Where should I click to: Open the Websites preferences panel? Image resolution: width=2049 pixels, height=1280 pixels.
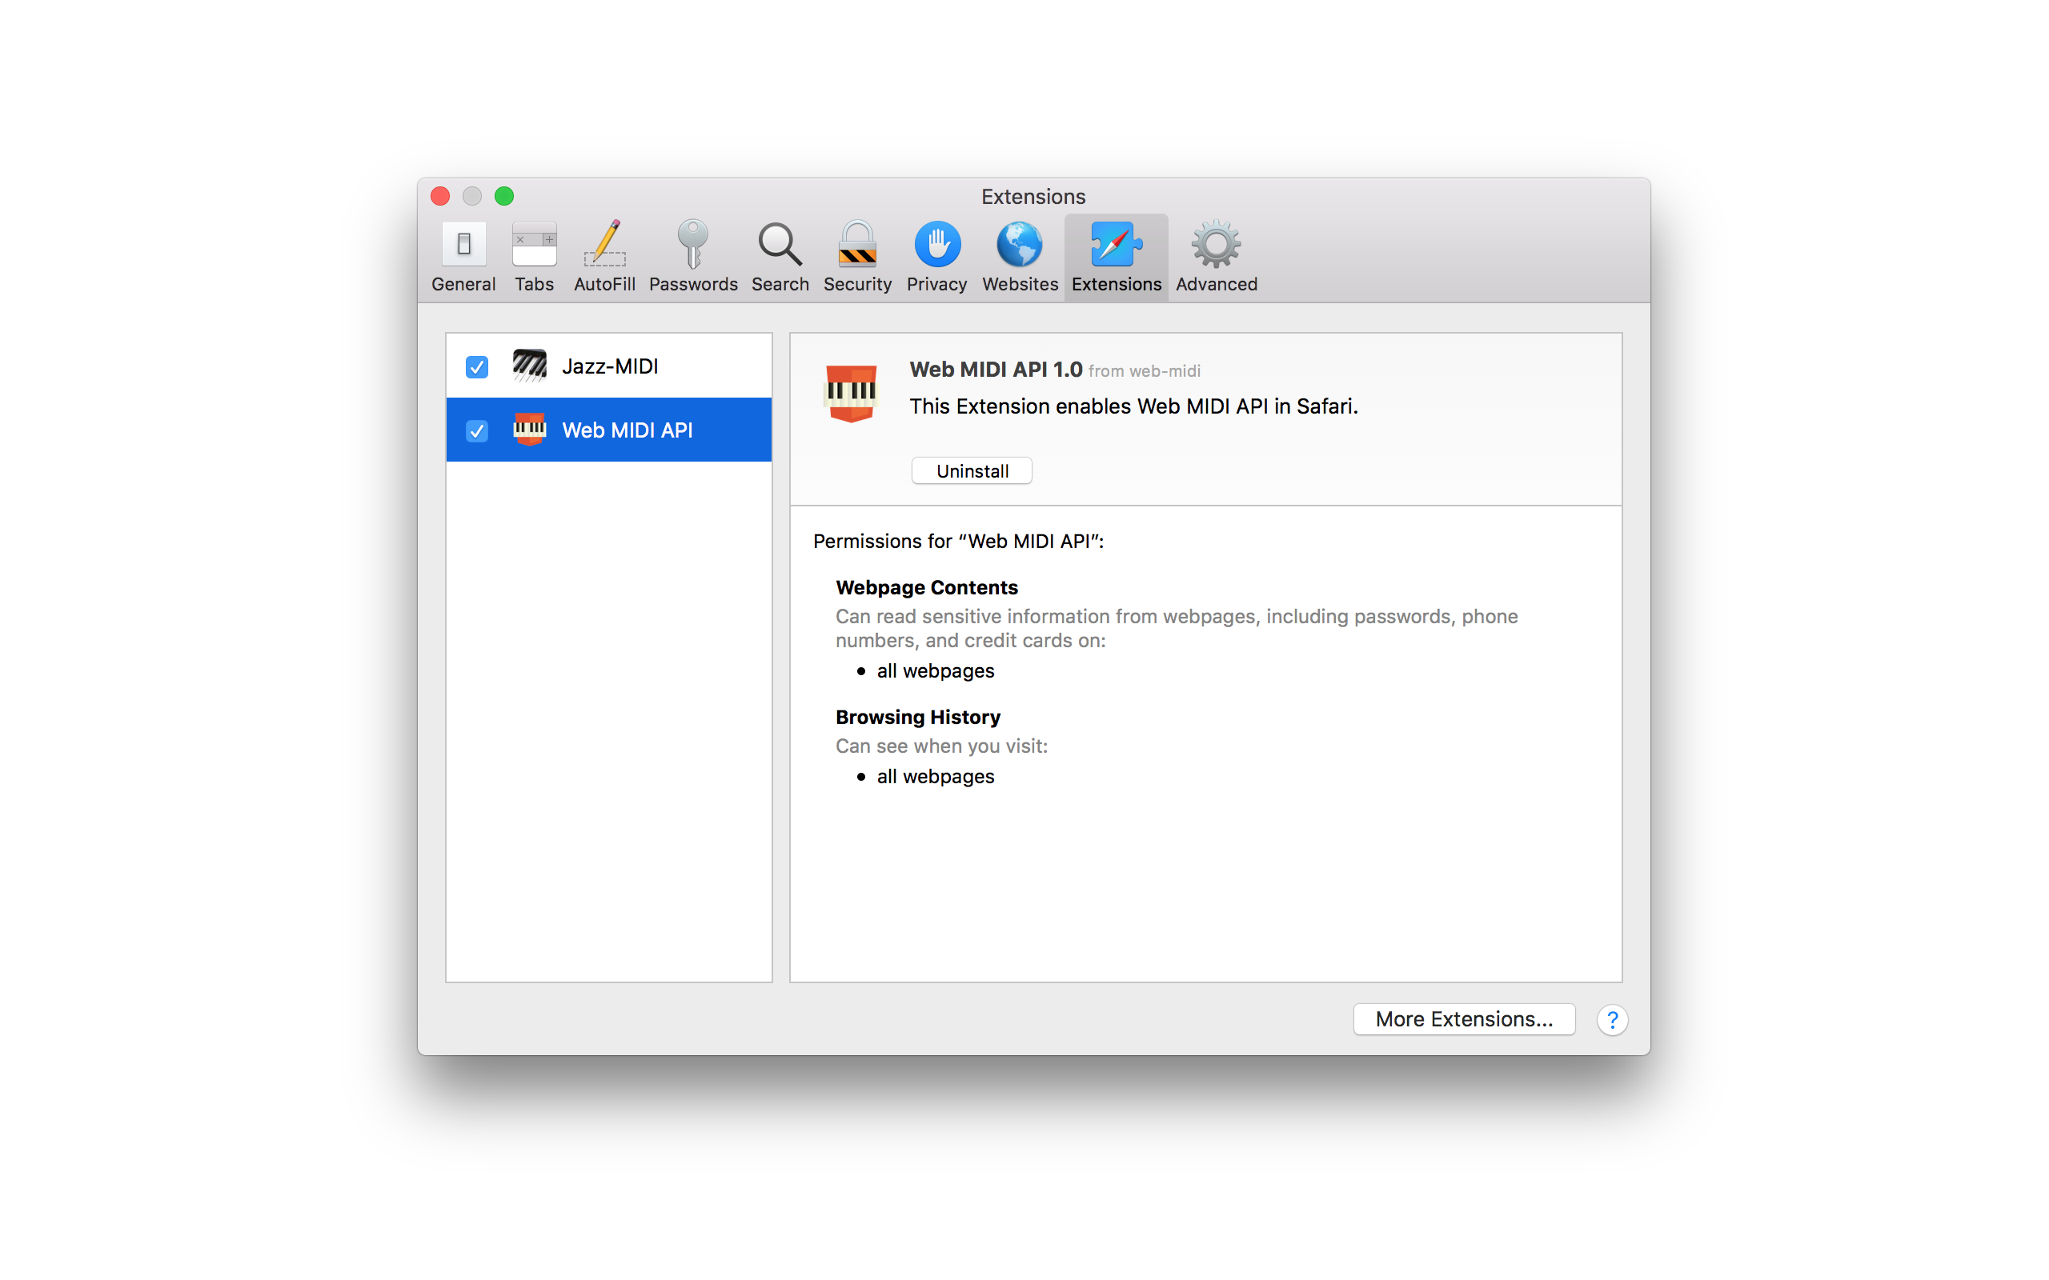point(1020,255)
